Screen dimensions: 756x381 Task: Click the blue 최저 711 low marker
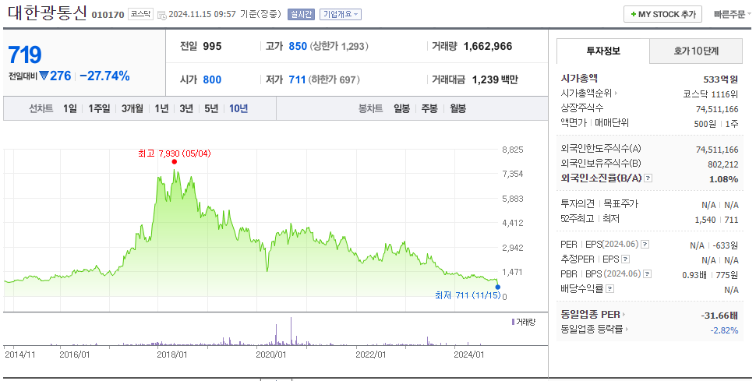point(497,287)
